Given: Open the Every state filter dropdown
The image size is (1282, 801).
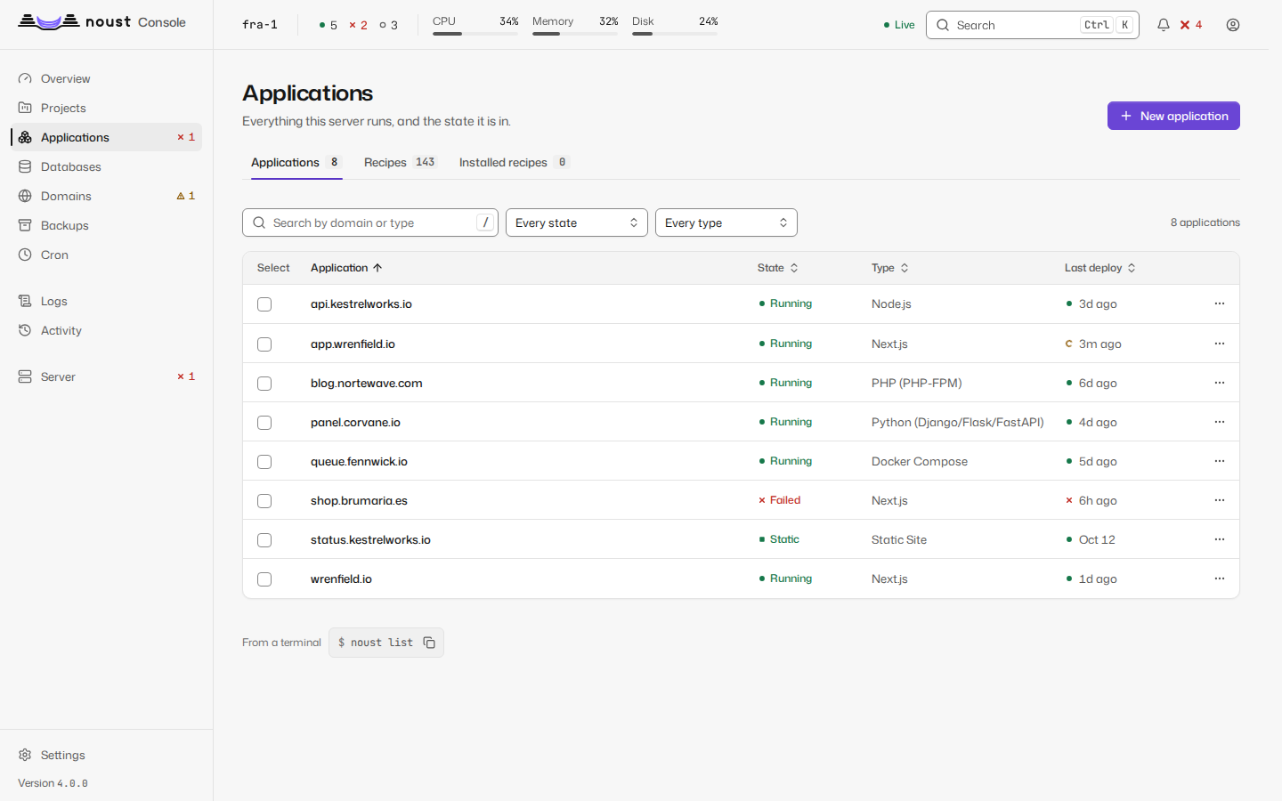Looking at the screenshot, I should point(577,222).
